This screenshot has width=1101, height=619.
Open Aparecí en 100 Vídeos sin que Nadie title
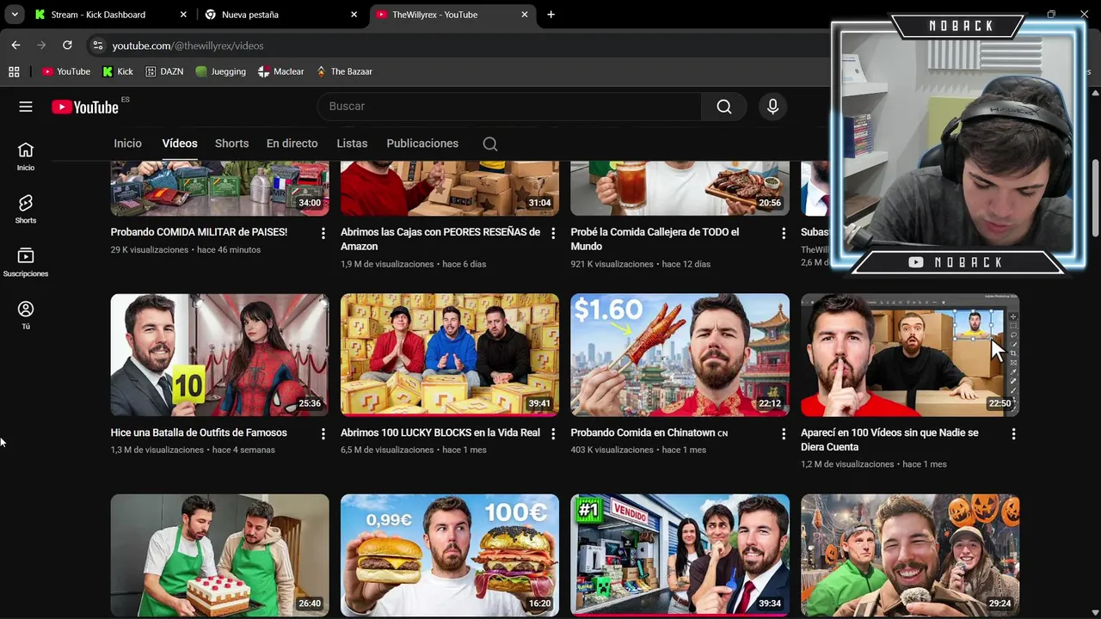pyautogui.click(x=889, y=439)
